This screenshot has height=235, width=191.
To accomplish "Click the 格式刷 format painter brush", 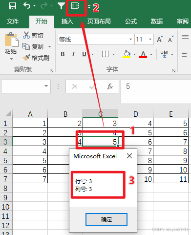I will pos(36,58).
